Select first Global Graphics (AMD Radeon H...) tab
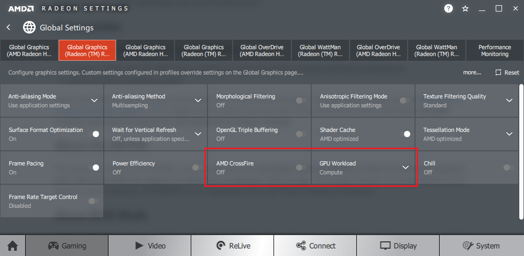This screenshot has width=524, height=256. coord(29,50)
